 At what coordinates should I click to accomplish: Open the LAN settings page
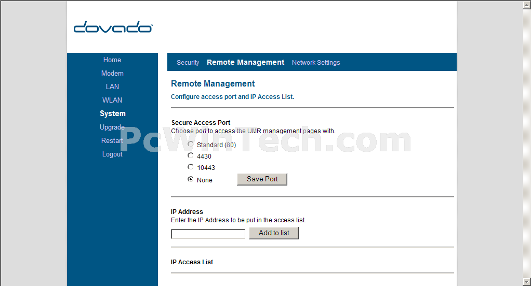pyautogui.click(x=112, y=87)
